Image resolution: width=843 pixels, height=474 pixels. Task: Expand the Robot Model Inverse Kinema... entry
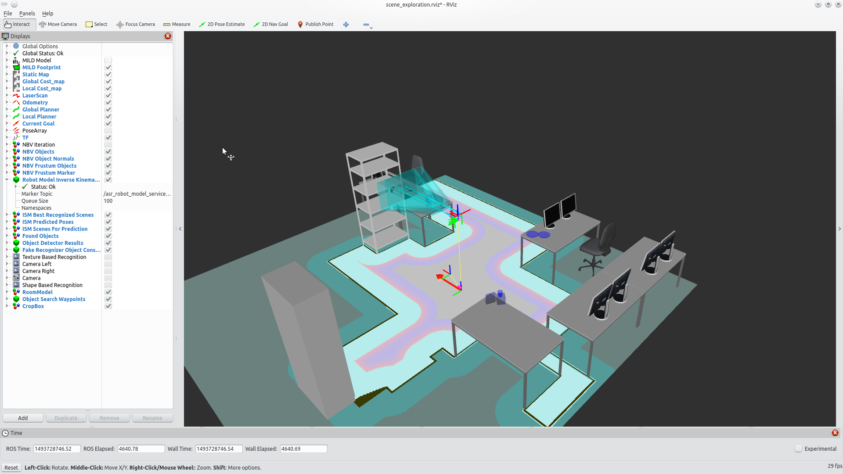pyautogui.click(x=6, y=180)
